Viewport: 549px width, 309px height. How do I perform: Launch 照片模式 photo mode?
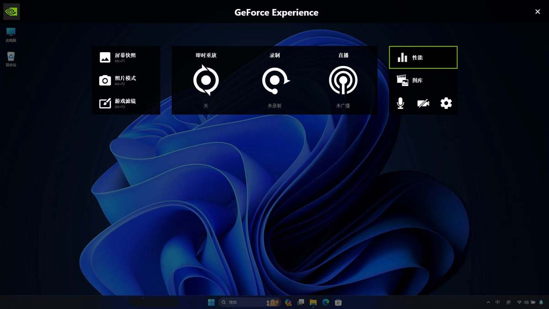pyautogui.click(x=118, y=80)
